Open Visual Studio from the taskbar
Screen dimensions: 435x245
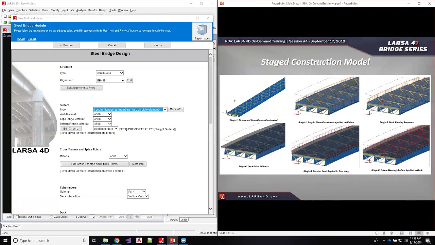(x=128, y=241)
